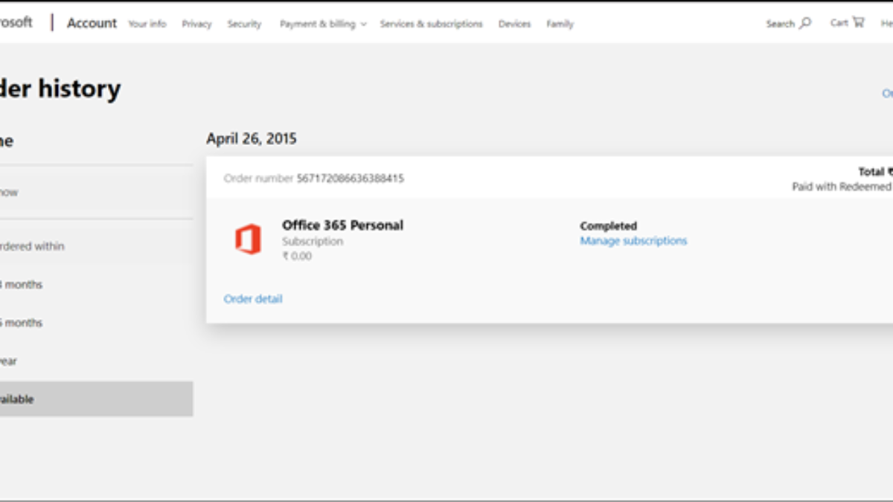Filter orders by past year
The width and height of the screenshot is (893, 502).
click(x=9, y=361)
